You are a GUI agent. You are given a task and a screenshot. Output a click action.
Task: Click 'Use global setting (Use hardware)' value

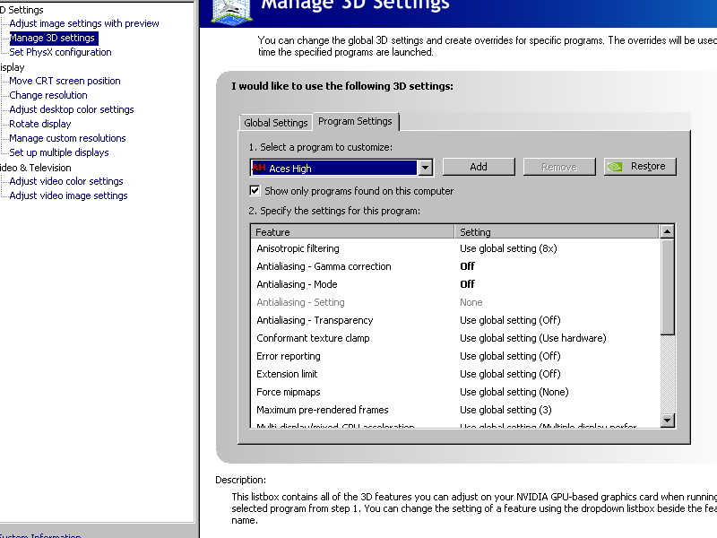(x=533, y=338)
